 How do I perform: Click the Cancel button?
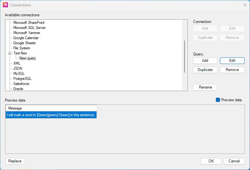coord(234,161)
